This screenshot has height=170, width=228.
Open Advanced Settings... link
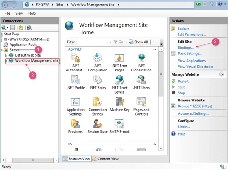pos(194,113)
